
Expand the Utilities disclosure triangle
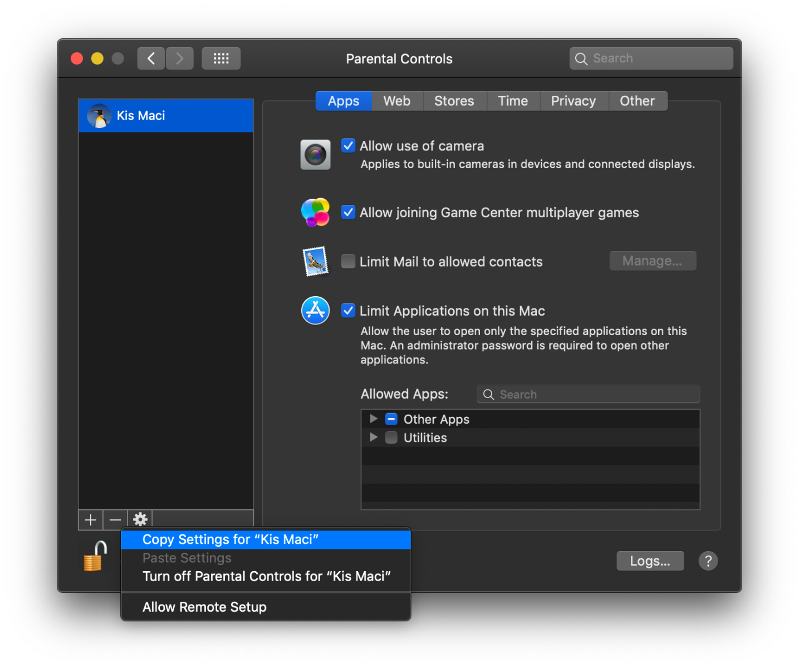tap(374, 437)
